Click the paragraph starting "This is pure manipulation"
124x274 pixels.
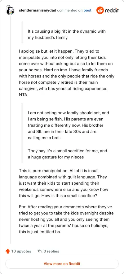64,183
